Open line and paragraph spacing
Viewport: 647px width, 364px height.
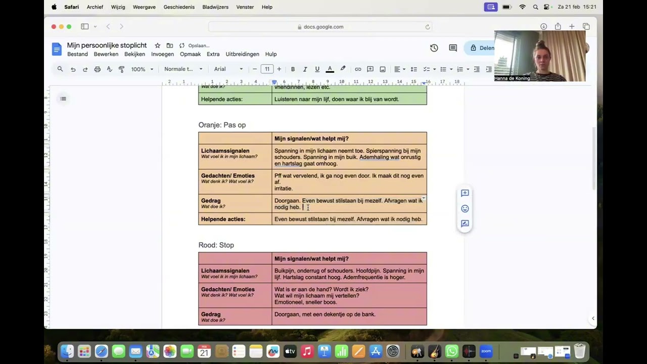click(413, 69)
